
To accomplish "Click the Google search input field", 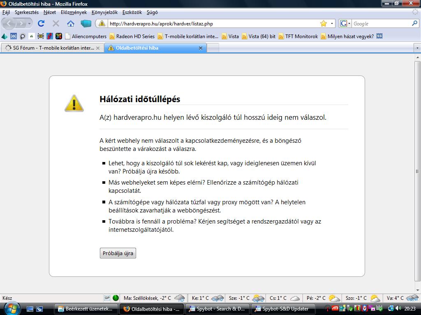I will coord(380,23).
